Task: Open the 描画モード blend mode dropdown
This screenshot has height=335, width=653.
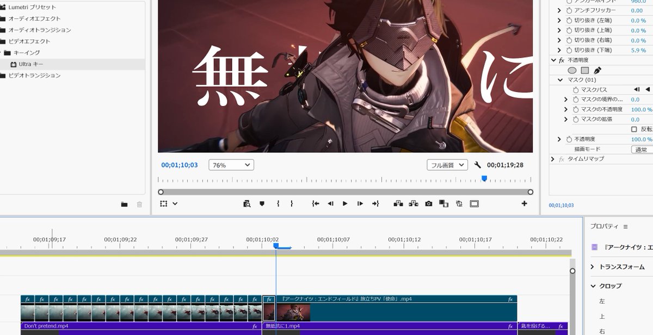Action: (642, 150)
